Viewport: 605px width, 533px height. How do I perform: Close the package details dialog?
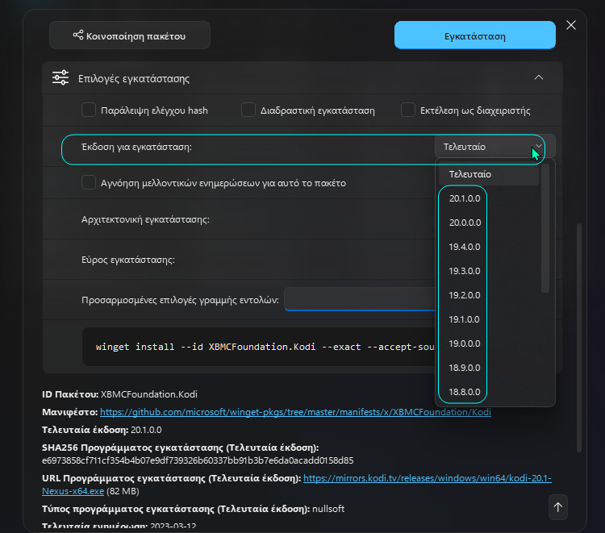[x=570, y=26]
